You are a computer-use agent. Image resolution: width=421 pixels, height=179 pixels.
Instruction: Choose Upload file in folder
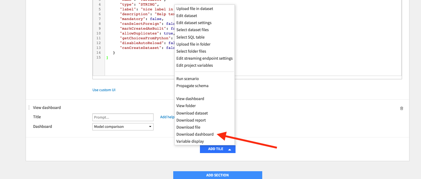(x=193, y=44)
